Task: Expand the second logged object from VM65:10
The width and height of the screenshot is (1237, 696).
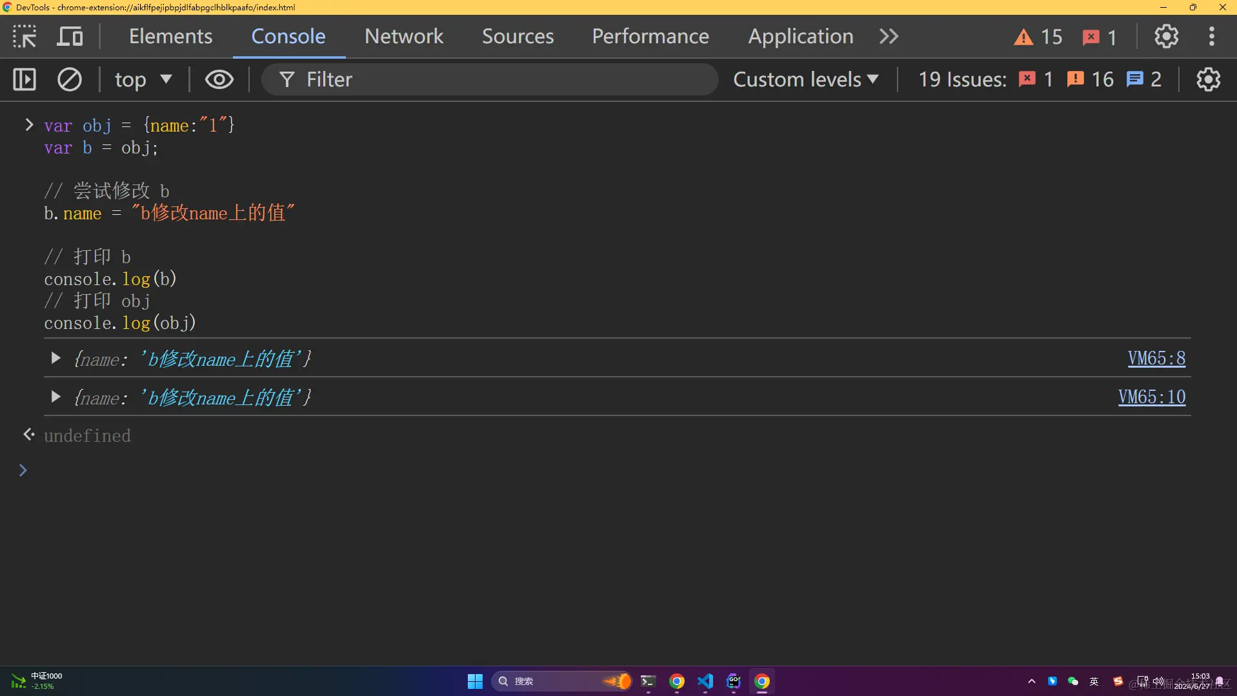Action: click(x=55, y=397)
